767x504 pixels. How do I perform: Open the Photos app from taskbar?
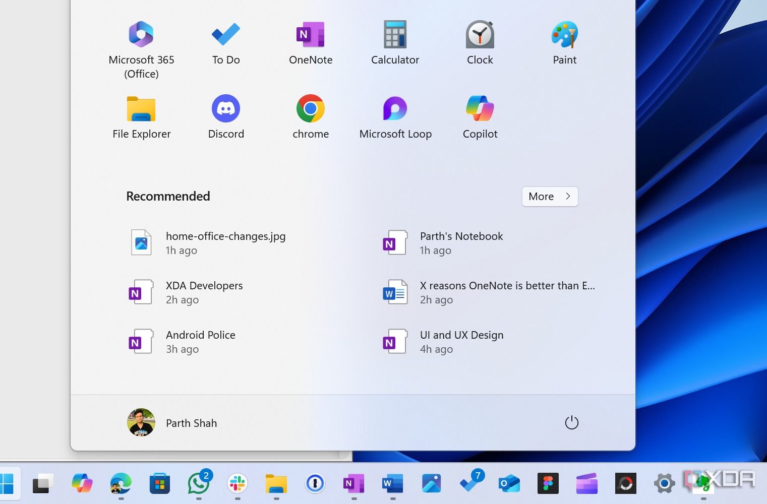[x=432, y=484]
